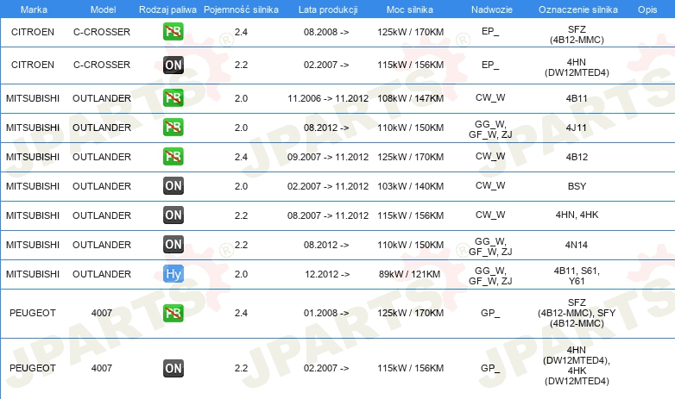Click the Nadwozie column header

coord(492,9)
